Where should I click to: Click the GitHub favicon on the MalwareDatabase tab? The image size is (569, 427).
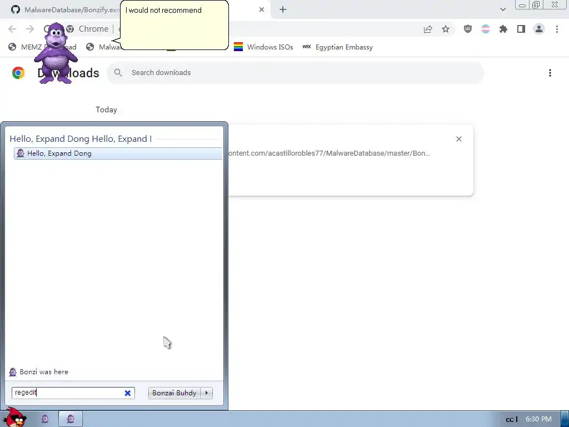(15, 9)
